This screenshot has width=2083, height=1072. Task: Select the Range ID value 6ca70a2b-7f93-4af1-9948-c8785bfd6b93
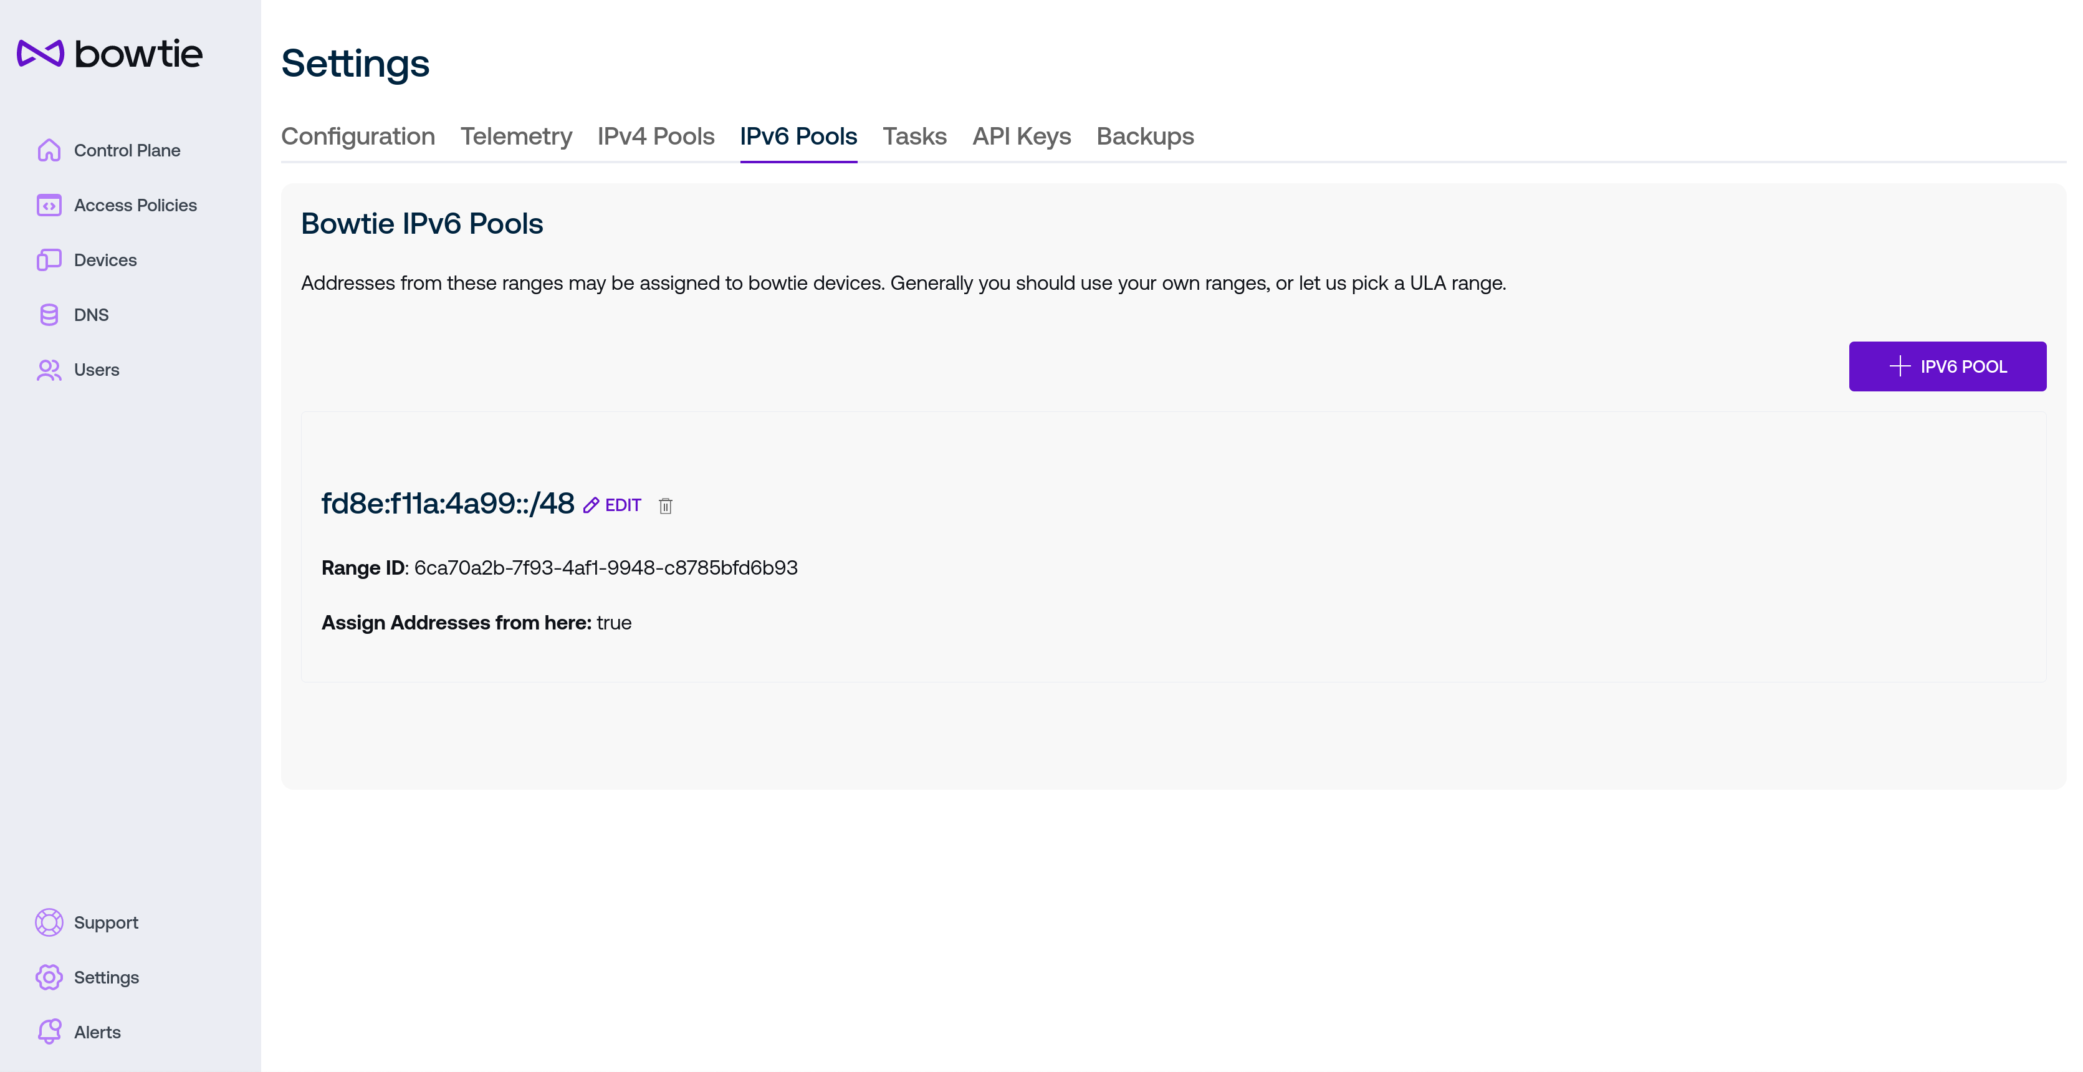[x=606, y=568]
